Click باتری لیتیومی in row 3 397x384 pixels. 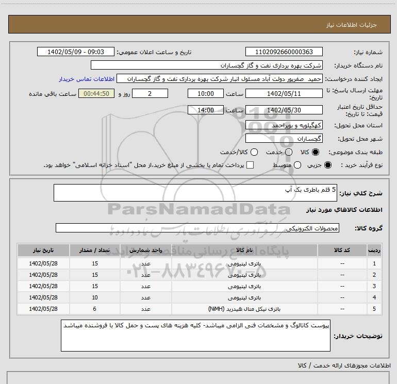pyautogui.click(x=244, y=287)
